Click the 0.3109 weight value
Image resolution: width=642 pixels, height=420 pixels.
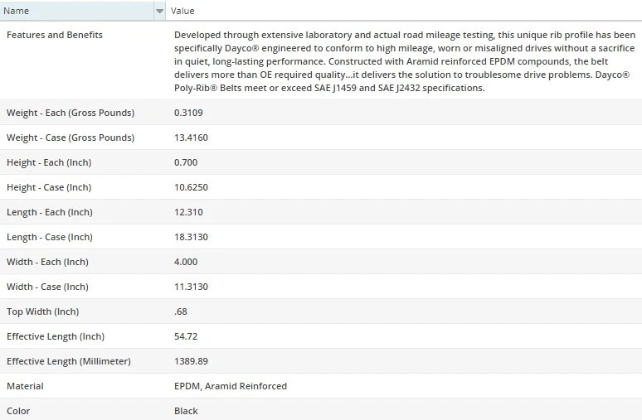tap(188, 113)
